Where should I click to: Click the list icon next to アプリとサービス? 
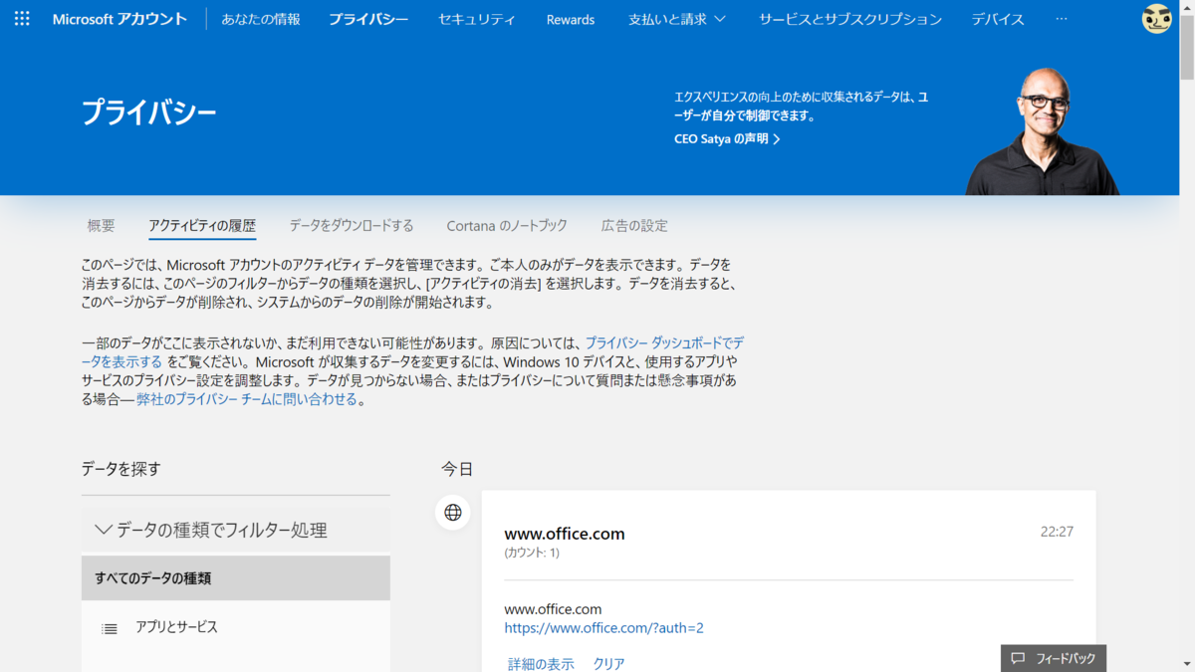pyautogui.click(x=110, y=628)
